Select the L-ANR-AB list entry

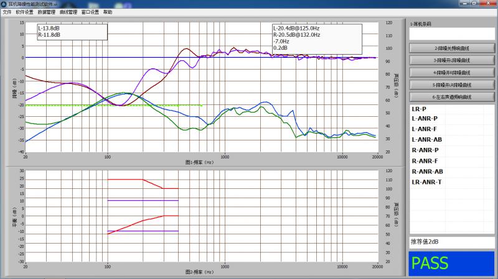[427, 140]
